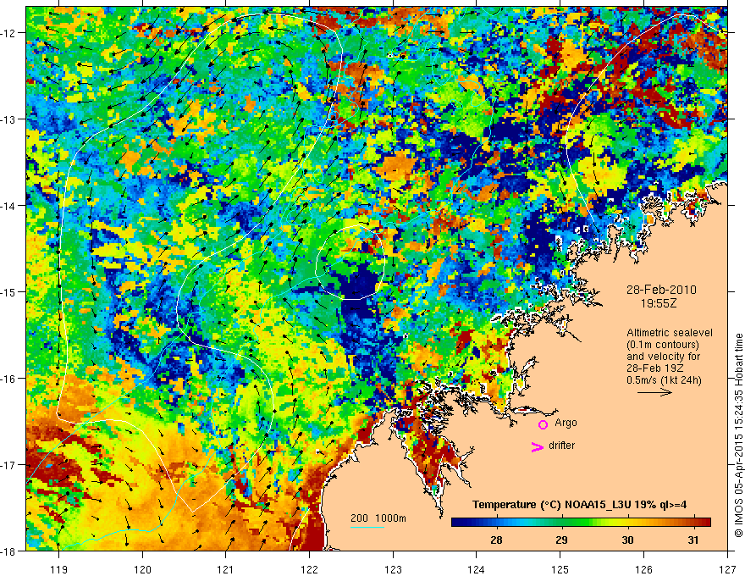The image size is (745, 576).
Task: Click the IMOS copyright timestamp vertical text
Action: click(x=738, y=435)
